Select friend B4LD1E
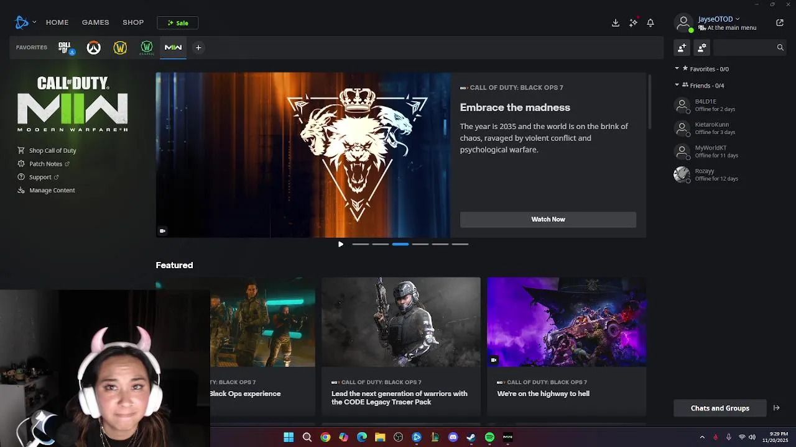Viewport: 796px width, 447px height. (729, 105)
